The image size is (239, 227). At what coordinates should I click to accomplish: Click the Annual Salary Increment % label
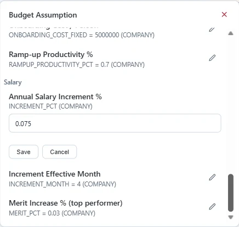55,97
